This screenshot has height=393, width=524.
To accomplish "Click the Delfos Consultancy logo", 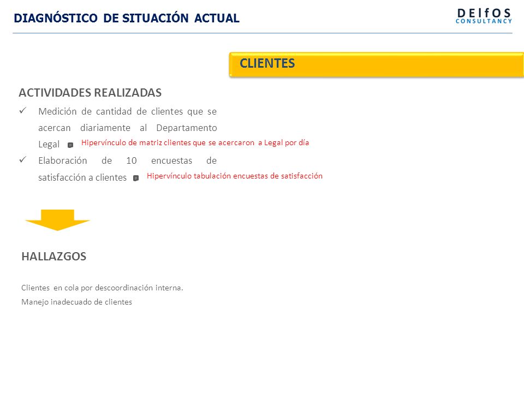I will 484,16.
